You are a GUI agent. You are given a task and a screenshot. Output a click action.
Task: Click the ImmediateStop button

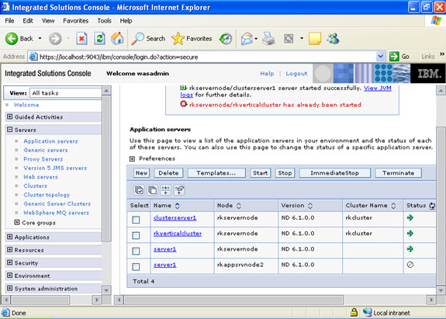pyautogui.click(x=335, y=173)
